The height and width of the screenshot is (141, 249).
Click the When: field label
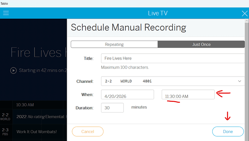click(87, 95)
